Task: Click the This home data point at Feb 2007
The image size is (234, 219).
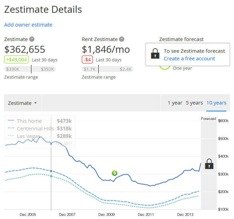Action: (x=51, y=144)
